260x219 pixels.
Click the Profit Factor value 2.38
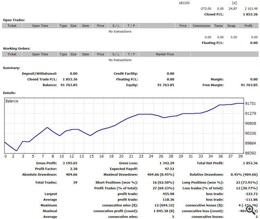pos(73,169)
